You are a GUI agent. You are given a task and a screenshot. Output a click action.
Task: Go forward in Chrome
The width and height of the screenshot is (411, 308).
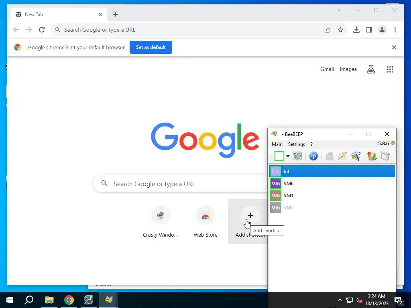point(29,30)
